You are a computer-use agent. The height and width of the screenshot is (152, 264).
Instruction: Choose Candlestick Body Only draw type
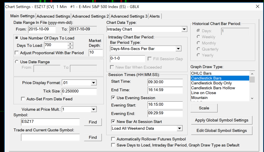(220, 83)
